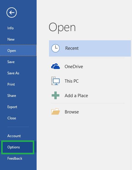
Task: Open the Options dialog
Action: 18,147
